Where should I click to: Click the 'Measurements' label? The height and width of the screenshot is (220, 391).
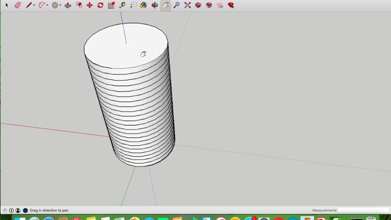tap(324, 210)
